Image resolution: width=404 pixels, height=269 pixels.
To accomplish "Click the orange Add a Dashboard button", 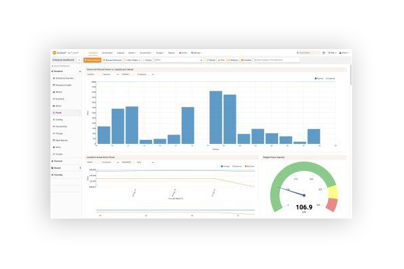I will pos(92,60).
